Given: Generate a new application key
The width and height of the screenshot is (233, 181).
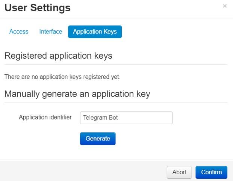Looking at the screenshot, I should pos(98,139).
